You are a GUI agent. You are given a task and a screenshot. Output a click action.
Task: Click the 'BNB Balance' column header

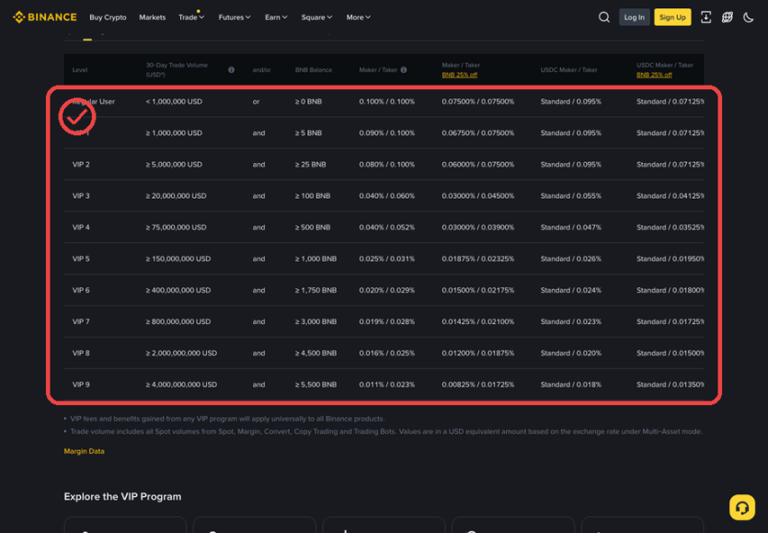click(314, 70)
